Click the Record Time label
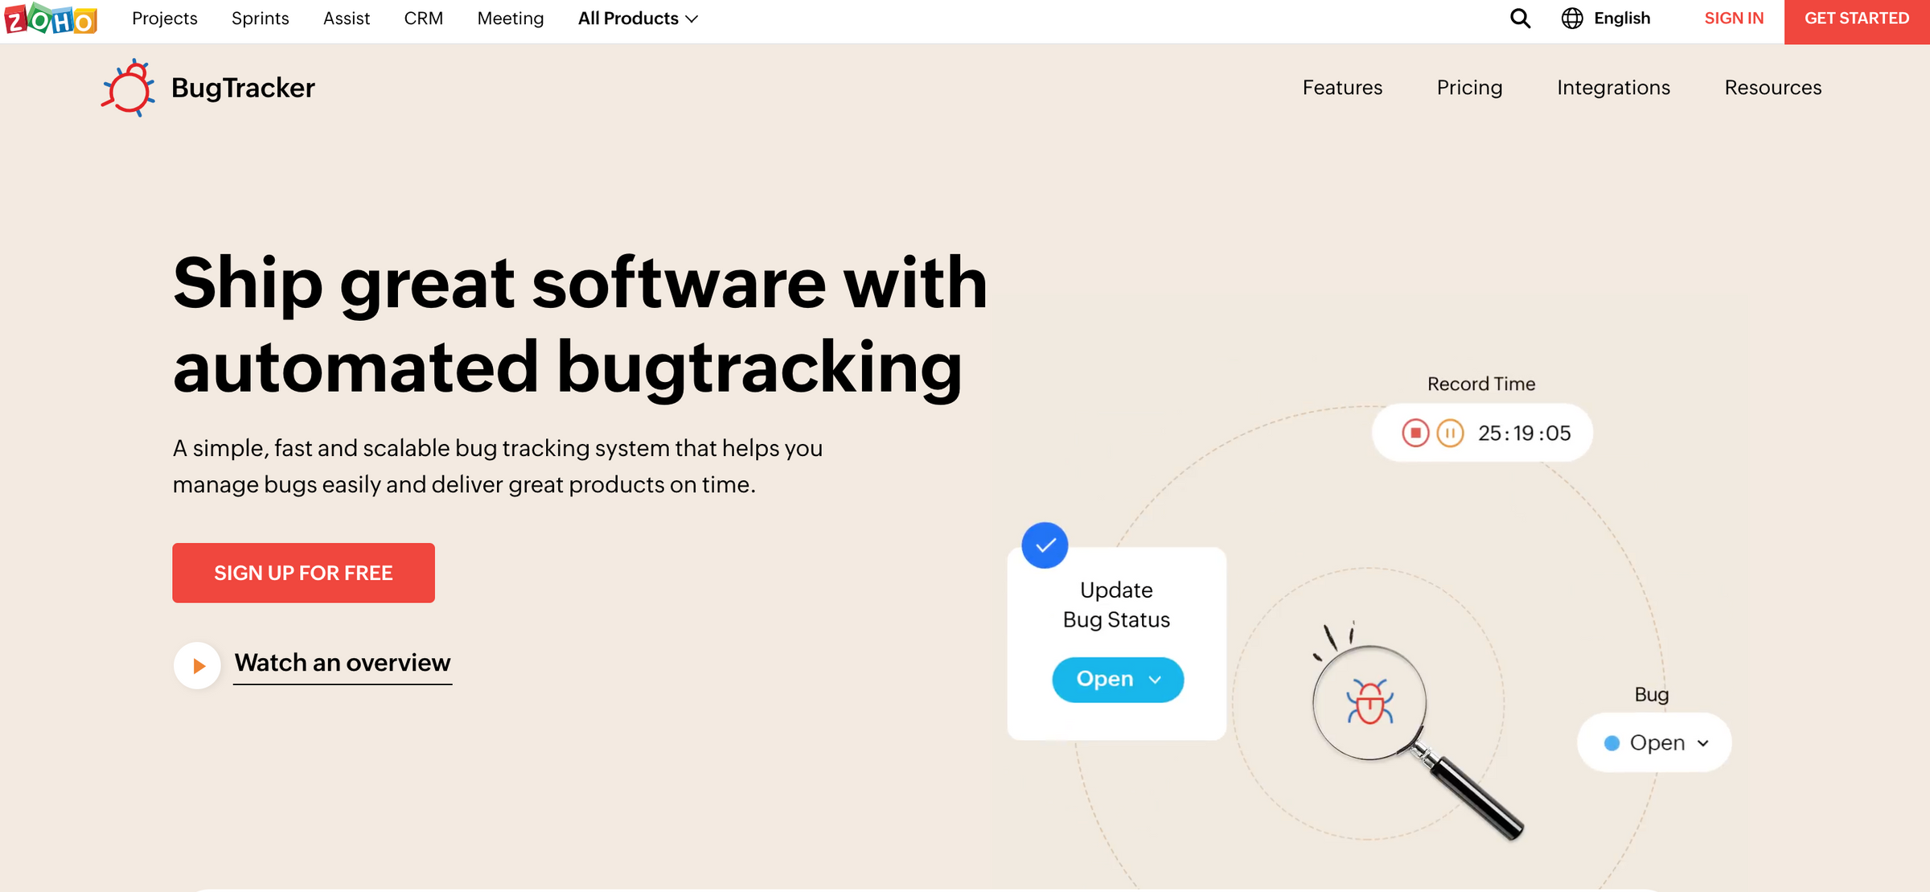The height and width of the screenshot is (892, 1930). 1481,384
